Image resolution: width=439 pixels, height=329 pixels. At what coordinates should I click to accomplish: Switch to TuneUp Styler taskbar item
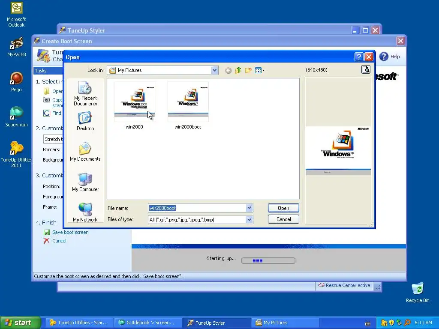click(216, 323)
